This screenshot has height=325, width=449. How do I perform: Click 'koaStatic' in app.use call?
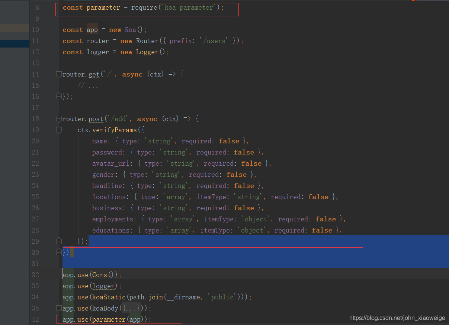click(109, 297)
